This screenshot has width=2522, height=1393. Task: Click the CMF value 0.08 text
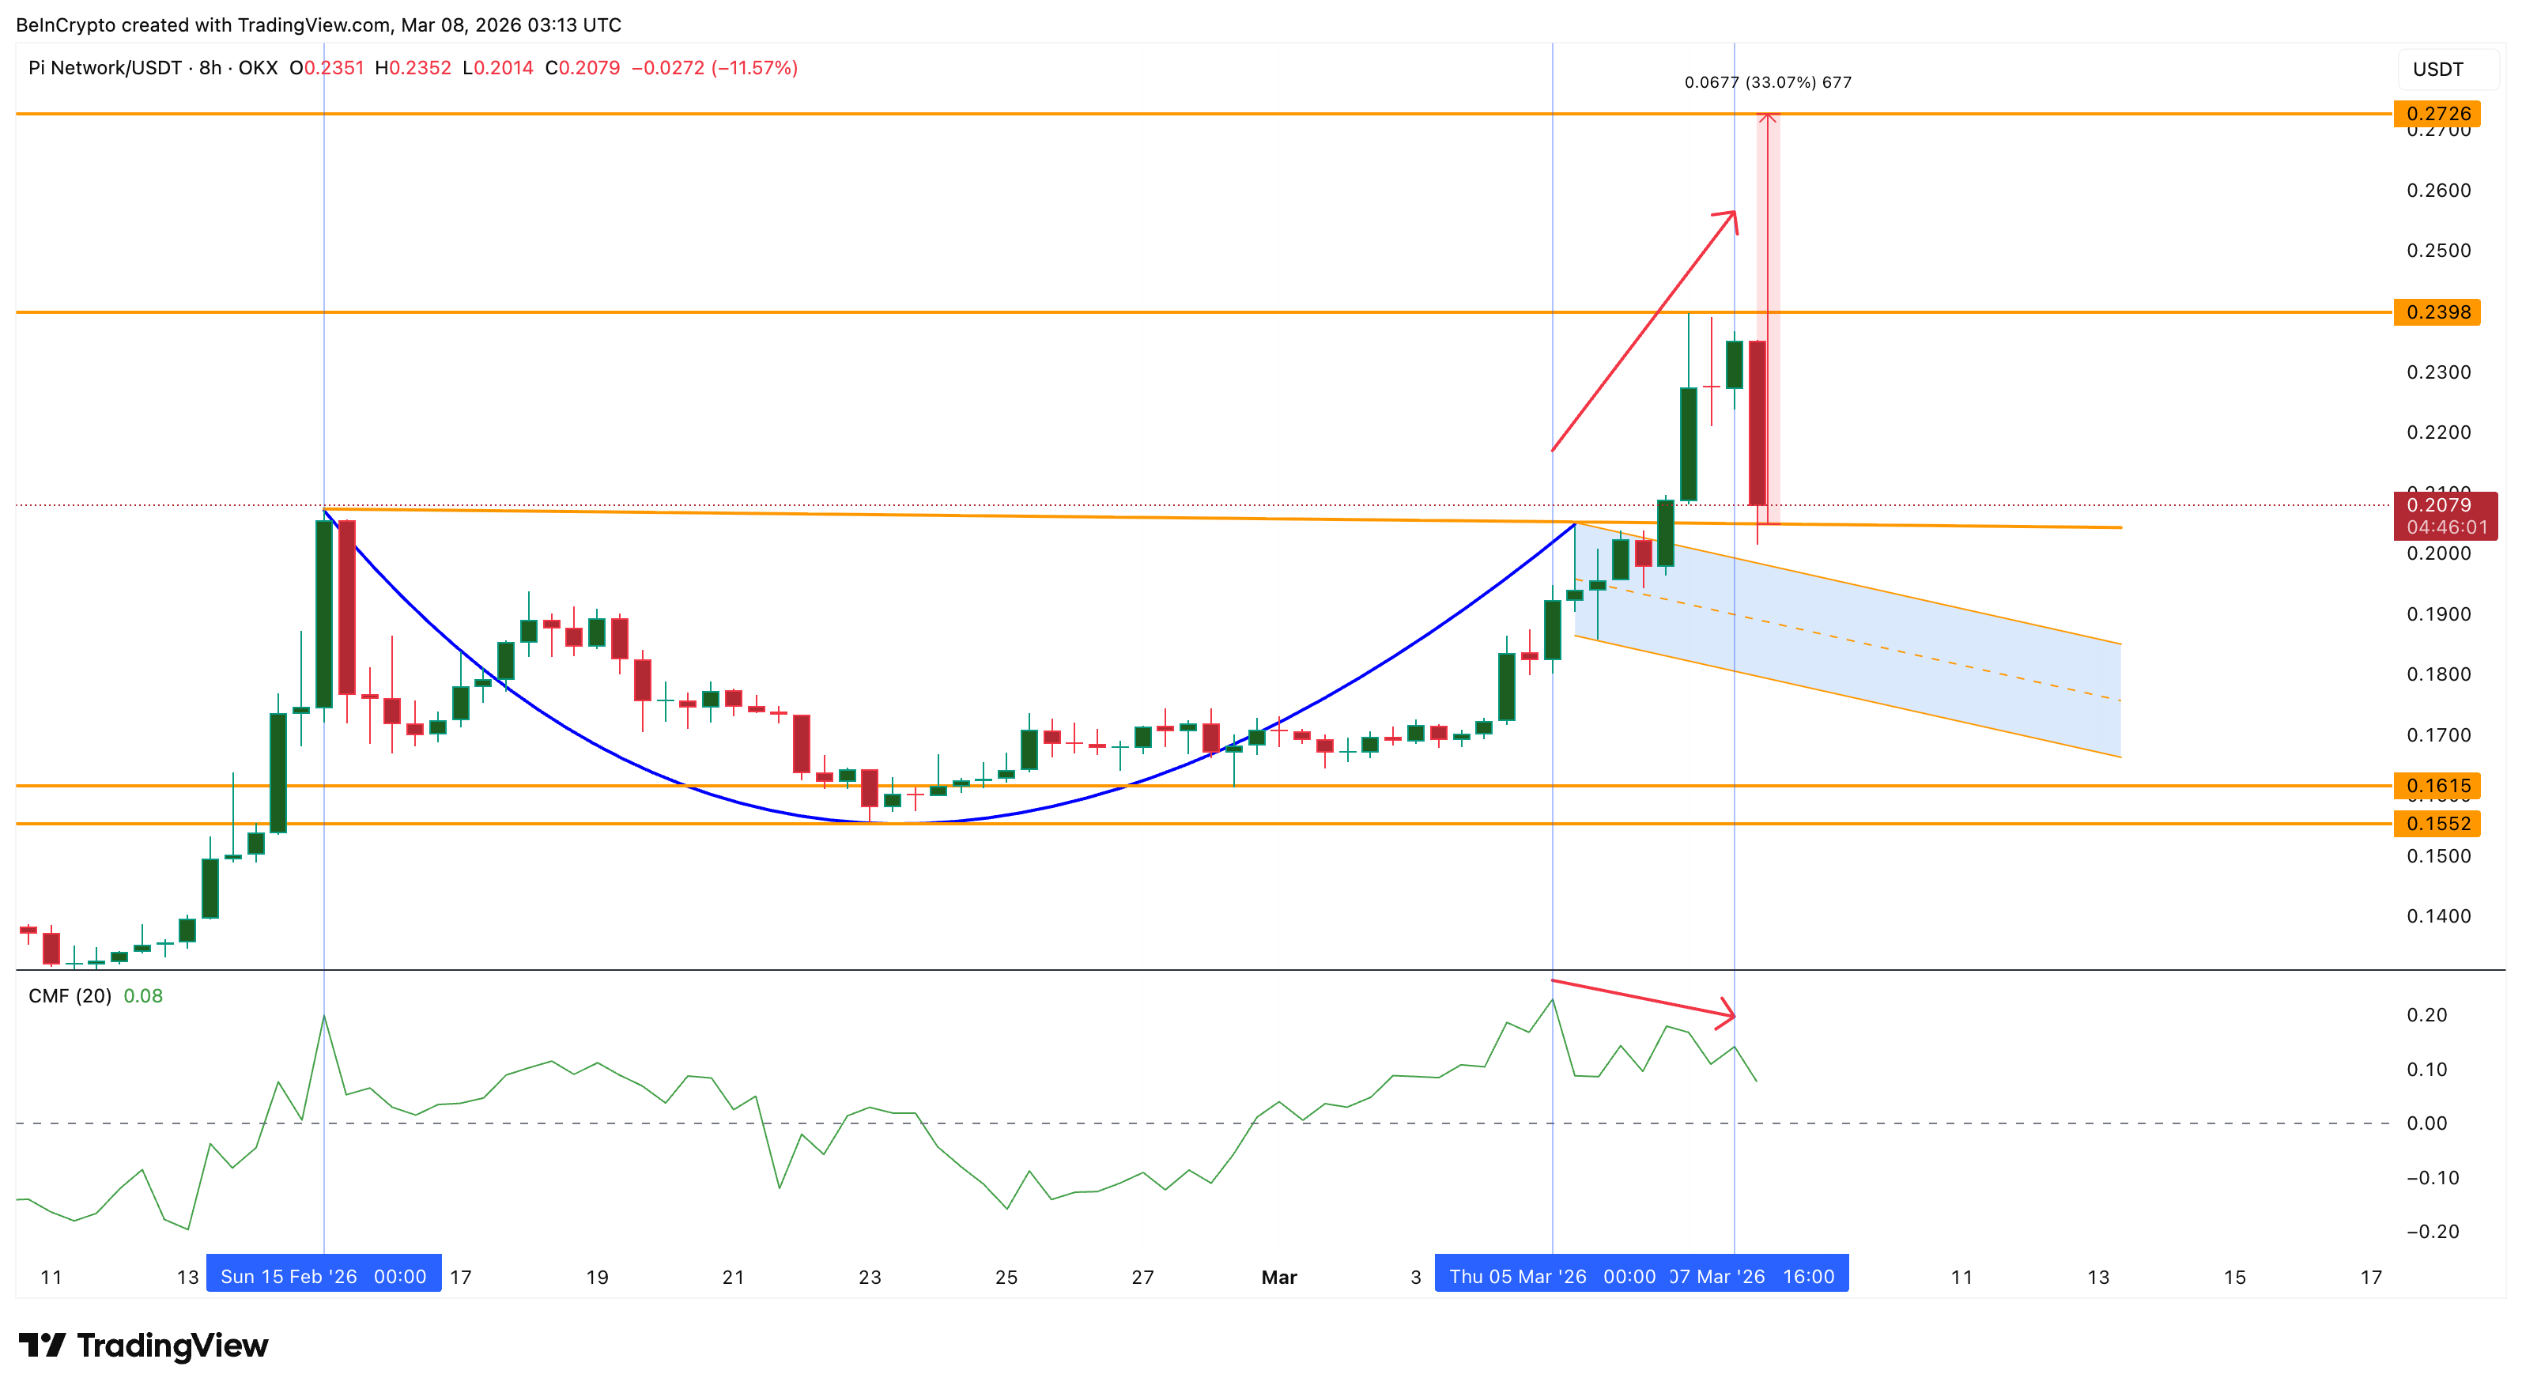pyautogui.click(x=143, y=995)
